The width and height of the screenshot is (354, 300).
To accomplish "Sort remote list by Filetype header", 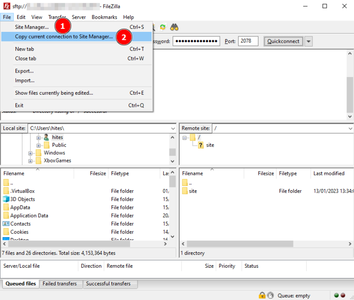I will pos(293,173).
